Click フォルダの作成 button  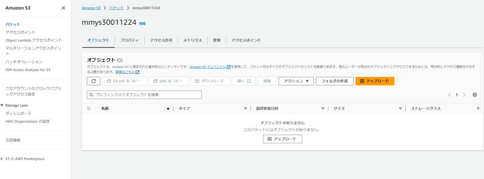[x=334, y=81]
